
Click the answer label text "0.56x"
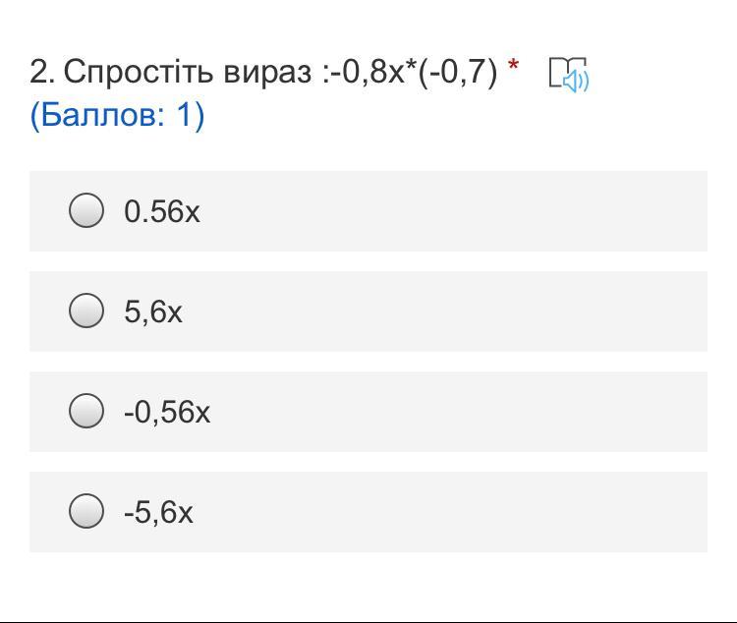point(162,211)
